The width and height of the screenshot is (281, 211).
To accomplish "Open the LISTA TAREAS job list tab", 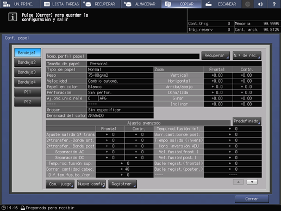I will coord(60,4).
